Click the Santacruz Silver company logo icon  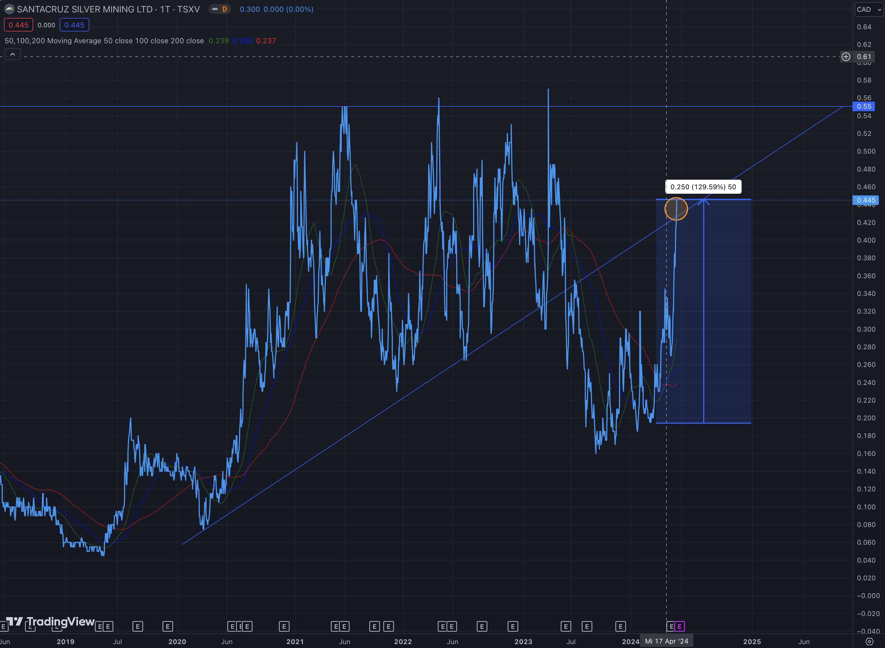[9, 9]
